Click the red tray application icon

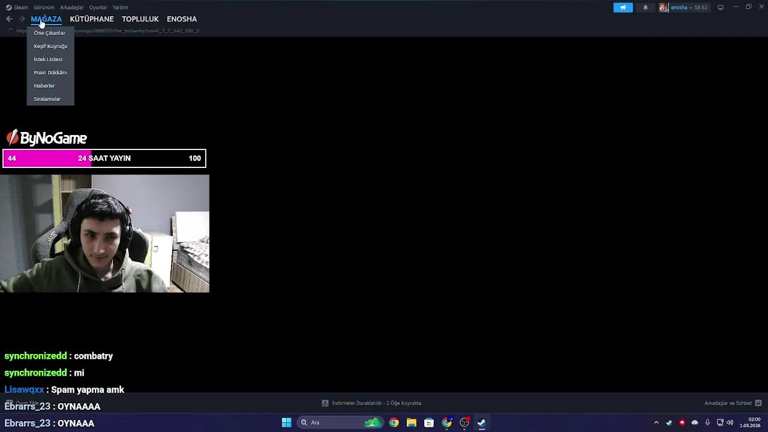682,422
